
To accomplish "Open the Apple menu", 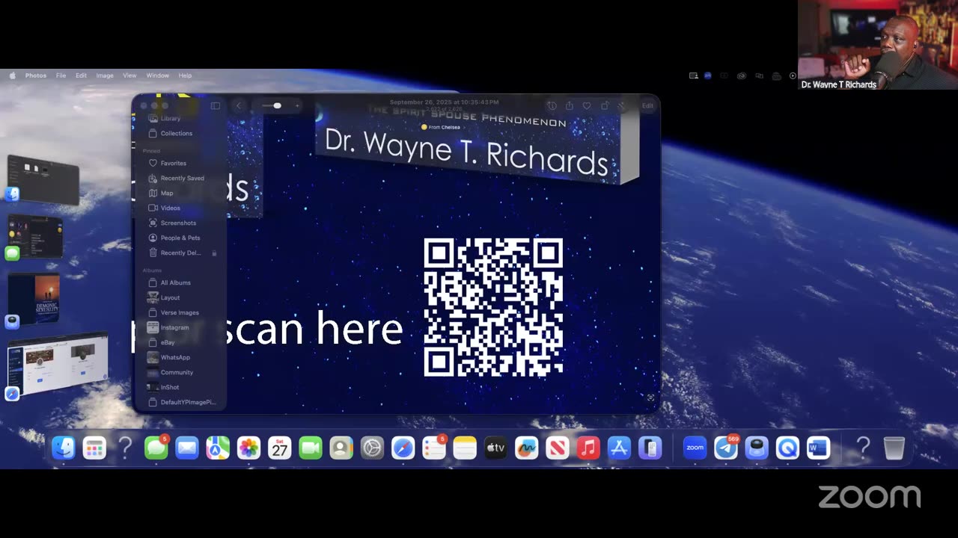I will 12,75.
